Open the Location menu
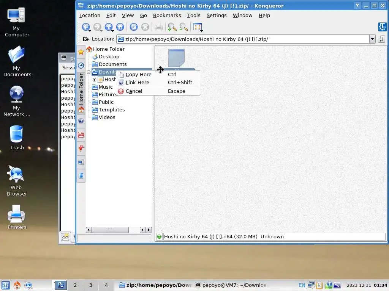 click(x=90, y=15)
